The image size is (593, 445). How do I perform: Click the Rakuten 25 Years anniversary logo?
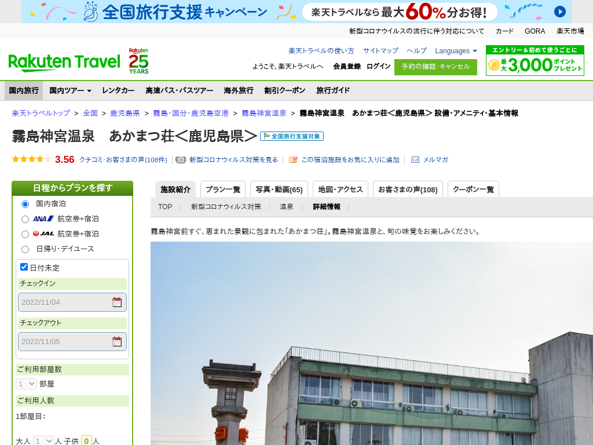138,61
